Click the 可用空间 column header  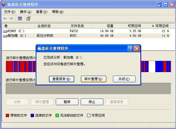point(129,26)
